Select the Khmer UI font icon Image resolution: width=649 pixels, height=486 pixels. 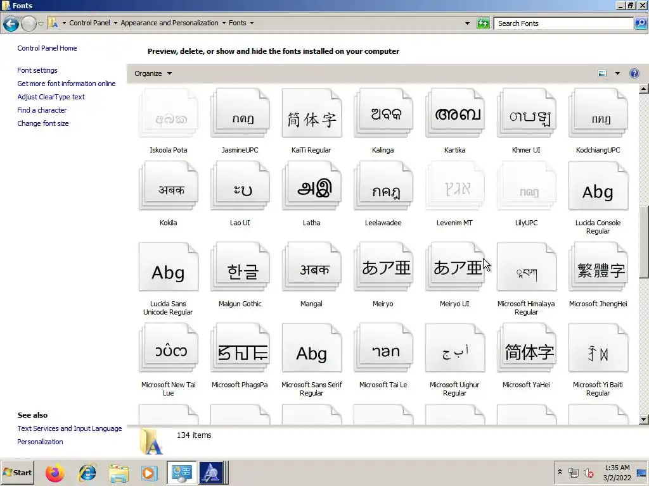(527, 113)
